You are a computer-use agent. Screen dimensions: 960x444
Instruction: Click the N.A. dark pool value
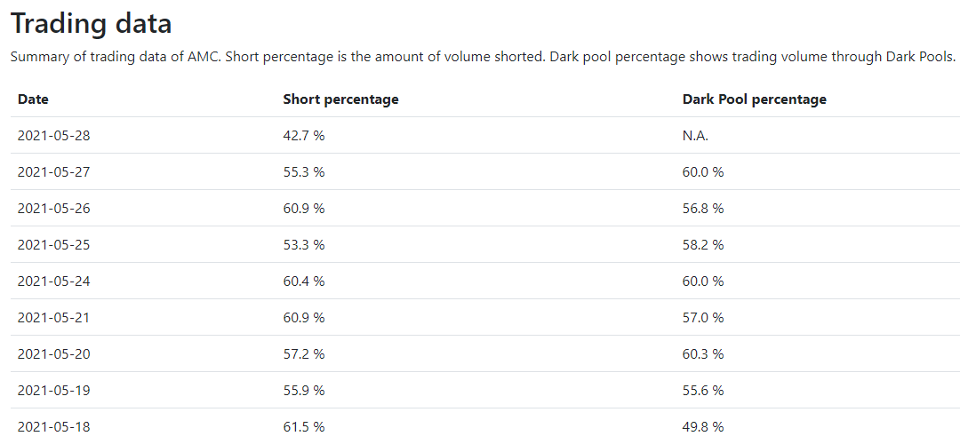[x=695, y=136]
